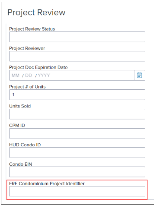This screenshot has height=205, width=156.
Task: Click the HUD Condo ID label
Action: click(x=25, y=145)
